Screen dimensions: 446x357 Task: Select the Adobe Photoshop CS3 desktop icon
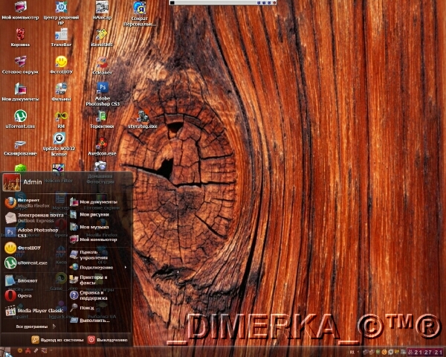click(x=102, y=93)
